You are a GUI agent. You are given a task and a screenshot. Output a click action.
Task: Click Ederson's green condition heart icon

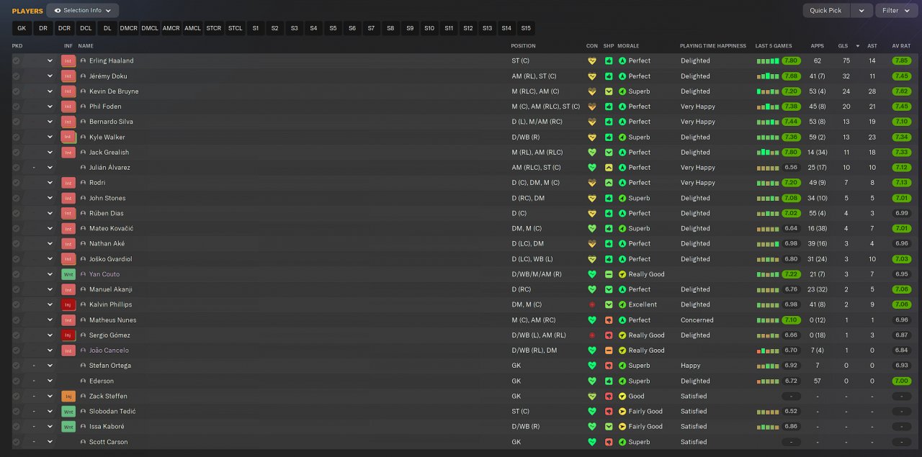click(x=592, y=381)
